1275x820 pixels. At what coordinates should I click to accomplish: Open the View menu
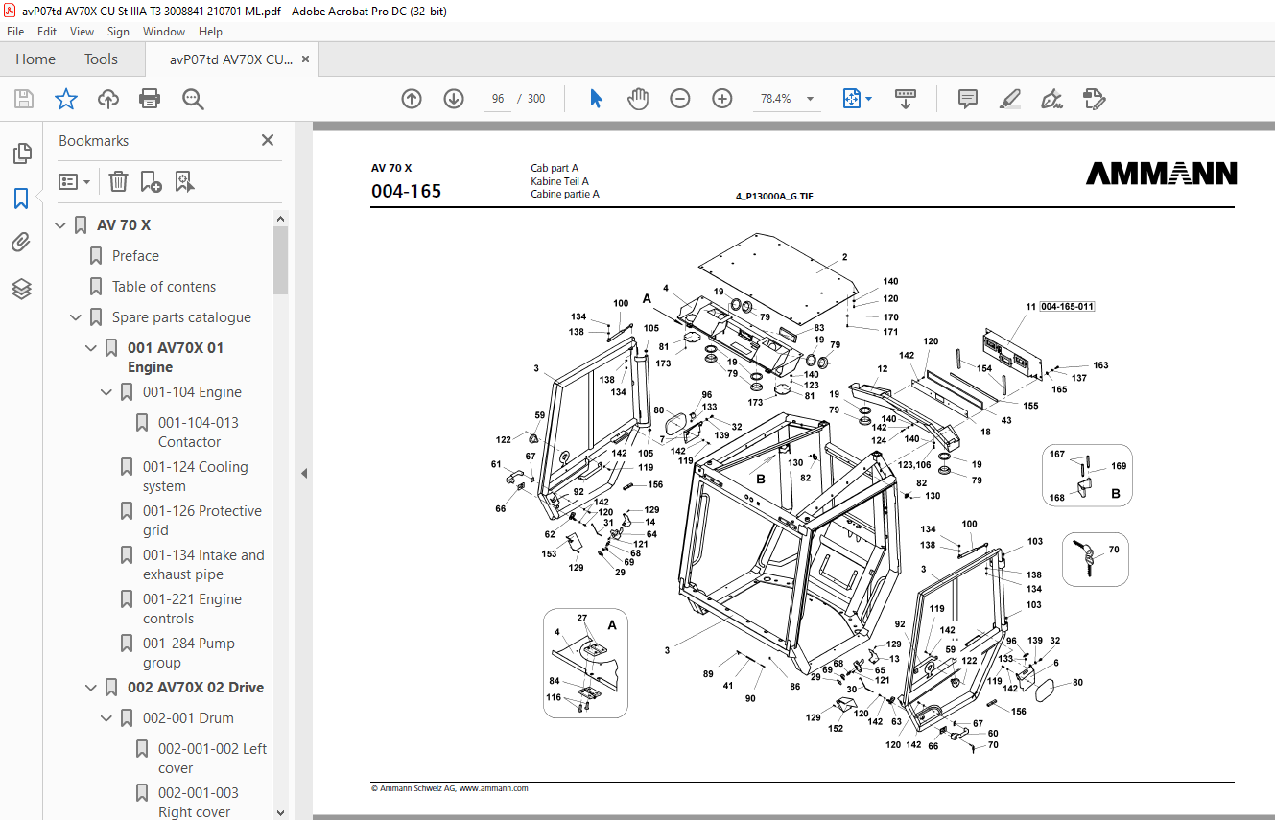[x=82, y=32]
